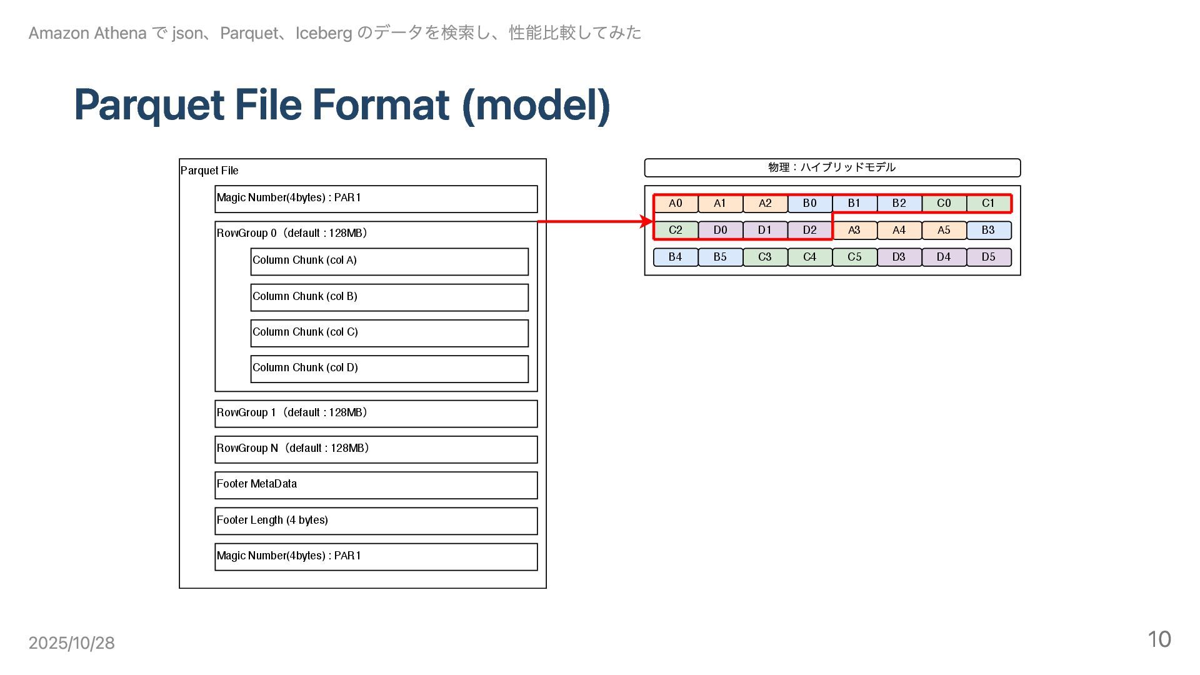Select the blue B0 data cell
This screenshot has width=1200, height=675.
[809, 204]
